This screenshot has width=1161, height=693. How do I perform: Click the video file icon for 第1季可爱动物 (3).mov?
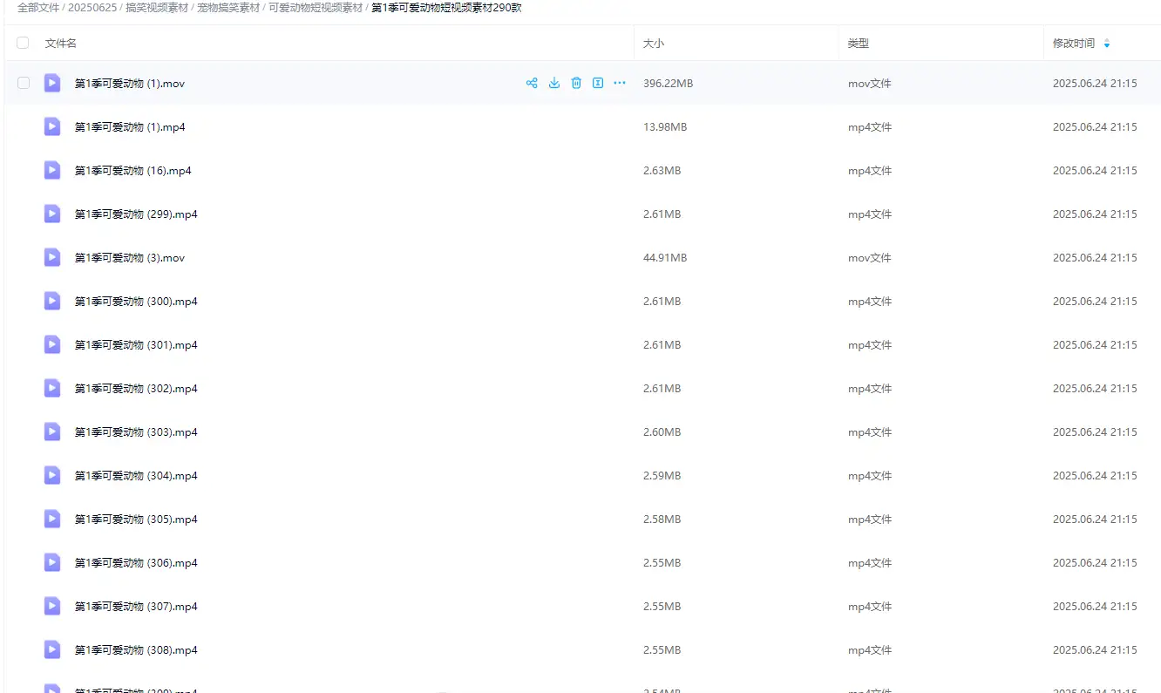52,257
